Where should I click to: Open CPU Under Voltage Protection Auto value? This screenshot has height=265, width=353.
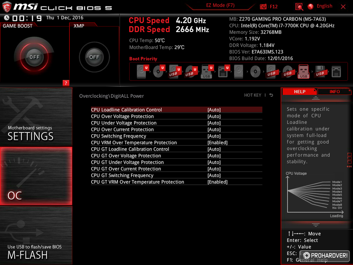[214, 123]
